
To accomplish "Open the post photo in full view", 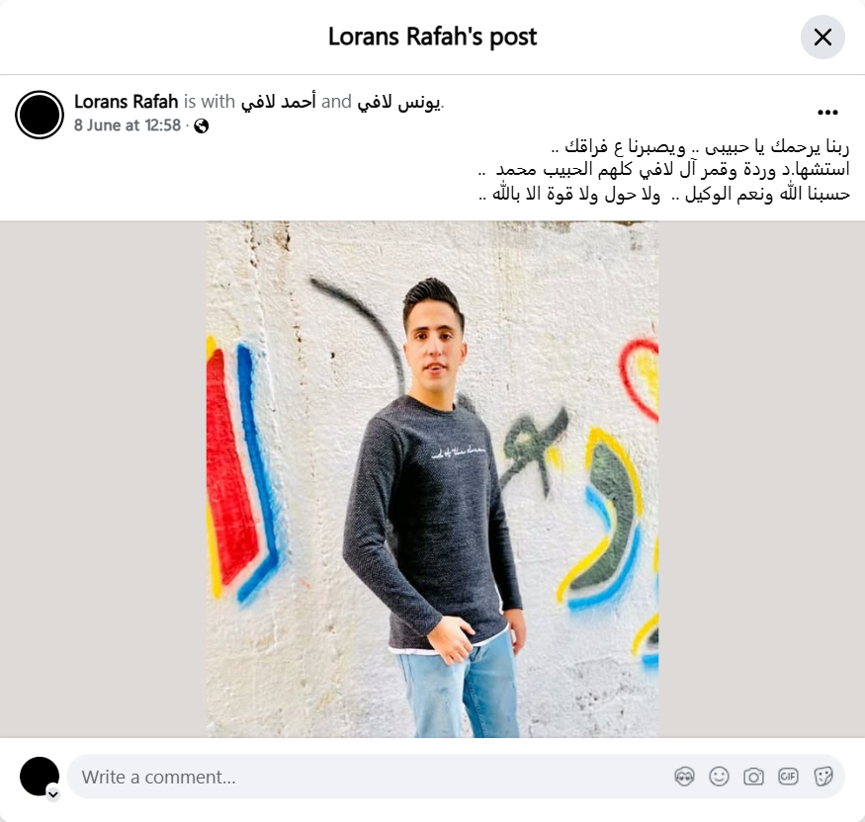I will click(x=433, y=479).
